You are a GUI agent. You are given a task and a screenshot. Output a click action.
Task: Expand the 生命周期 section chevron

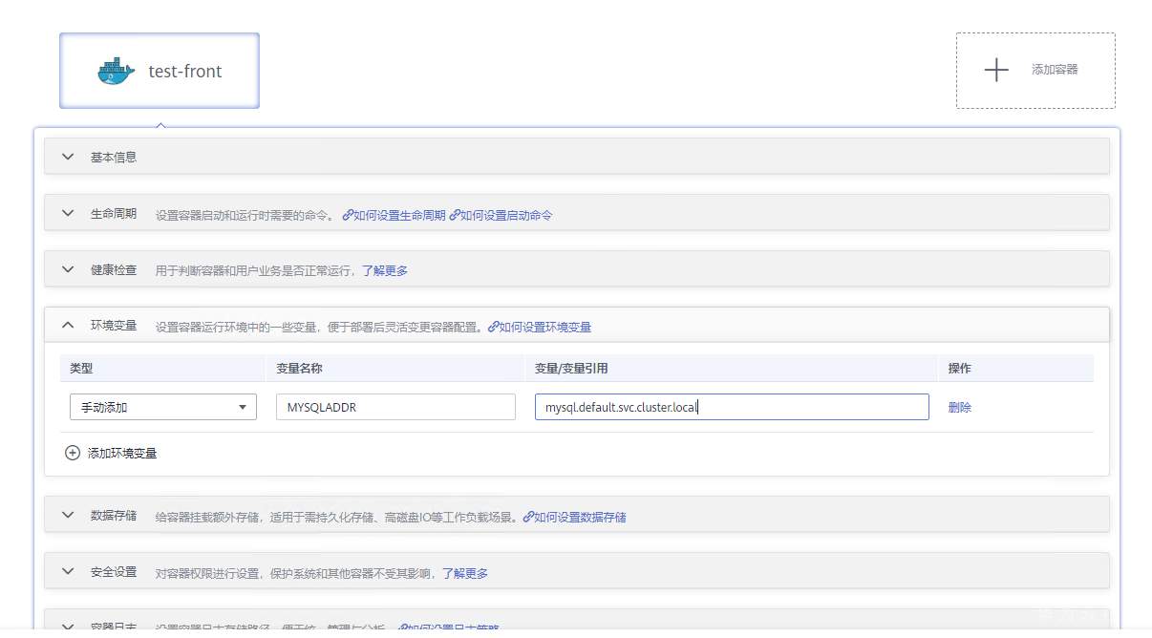pos(68,214)
